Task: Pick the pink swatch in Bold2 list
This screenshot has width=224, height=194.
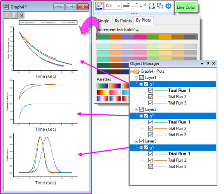Action: click(x=140, y=37)
